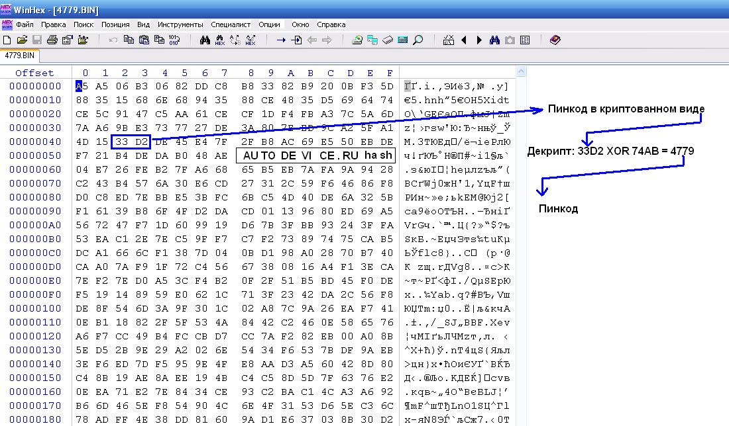Click the Undo arrow icon
This screenshot has height=426, width=729.
click(x=113, y=40)
